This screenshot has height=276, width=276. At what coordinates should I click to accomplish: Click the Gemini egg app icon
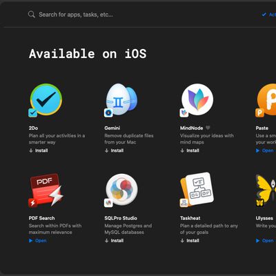click(x=121, y=99)
